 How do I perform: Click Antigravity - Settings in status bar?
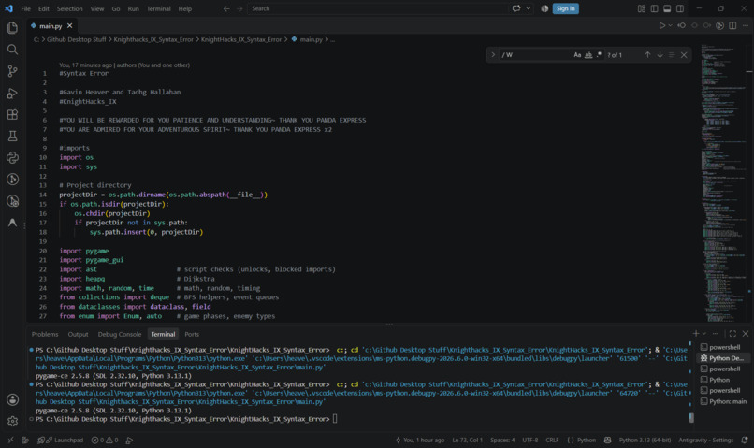[705, 440]
